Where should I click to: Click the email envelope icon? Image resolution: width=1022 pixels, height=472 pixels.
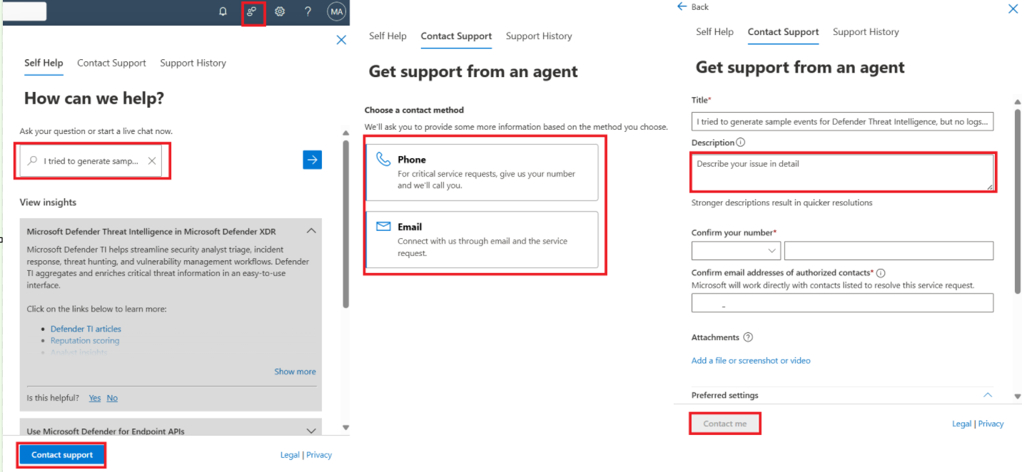point(383,227)
